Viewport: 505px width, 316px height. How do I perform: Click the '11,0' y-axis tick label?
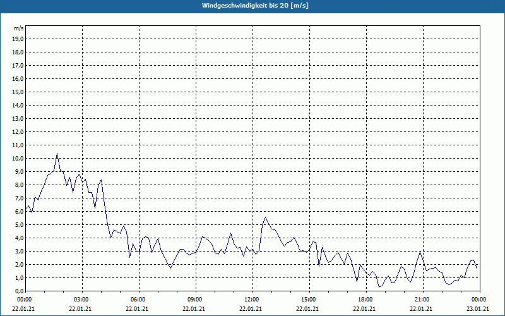click(18, 145)
